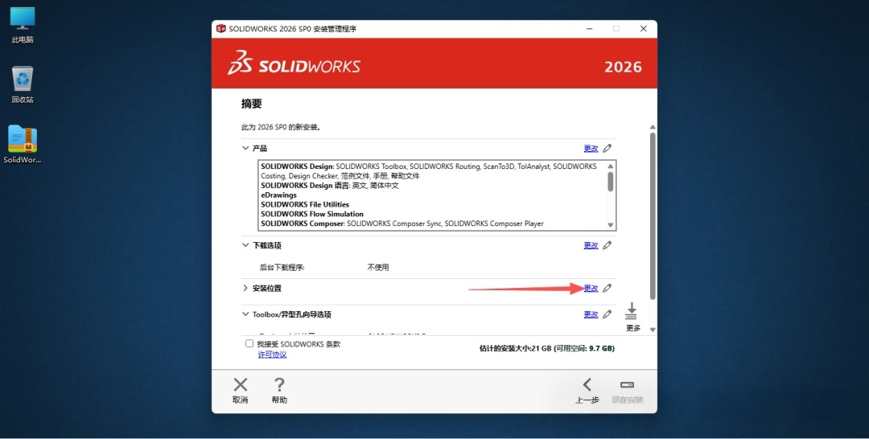Select SOLIDWORKS Flow Simulation in product list
Screen dimensions: 869x439
(312, 214)
